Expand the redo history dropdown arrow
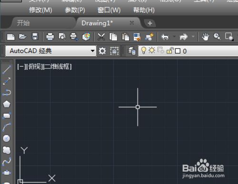 click(193, 37)
